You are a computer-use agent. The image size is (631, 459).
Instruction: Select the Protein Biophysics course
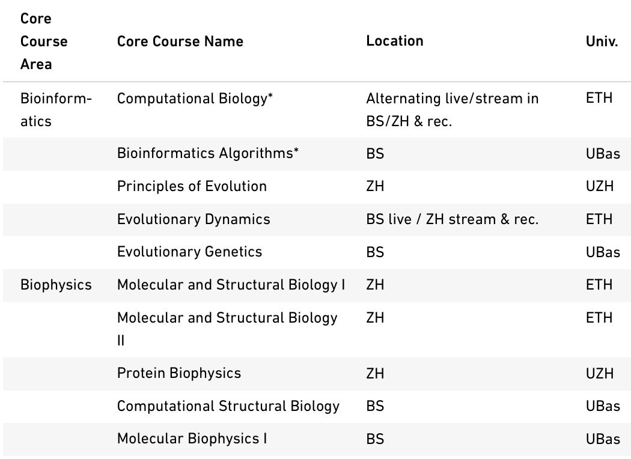pos(178,374)
